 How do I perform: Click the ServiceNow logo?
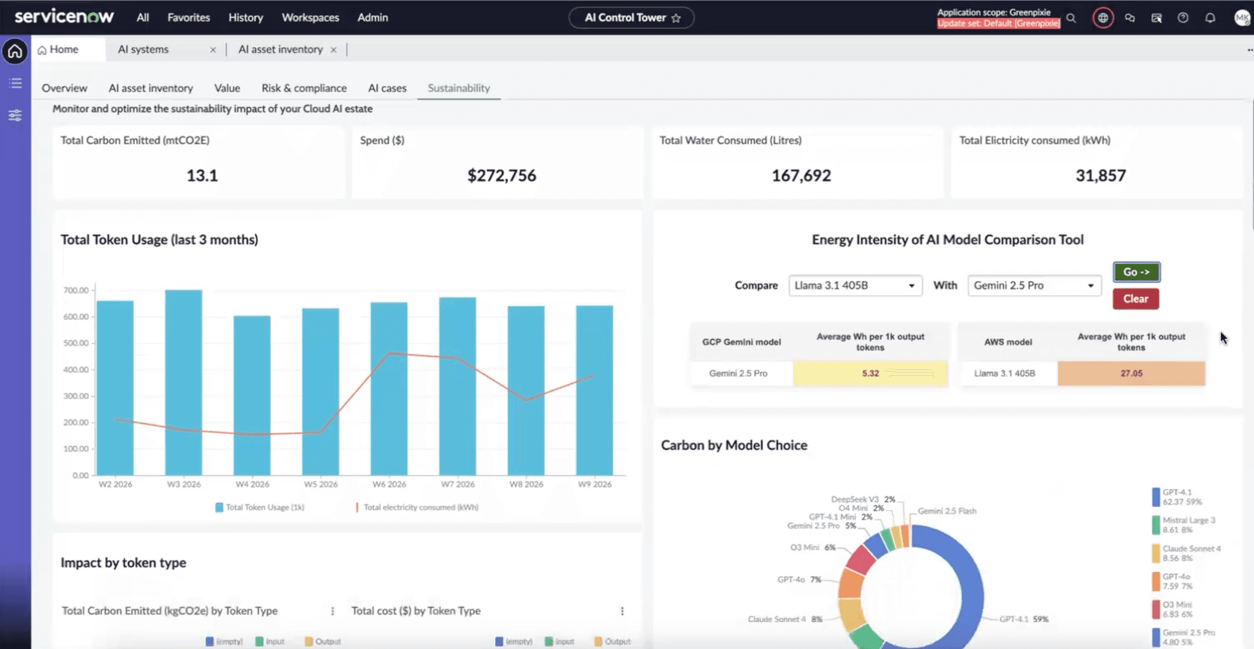(64, 17)
